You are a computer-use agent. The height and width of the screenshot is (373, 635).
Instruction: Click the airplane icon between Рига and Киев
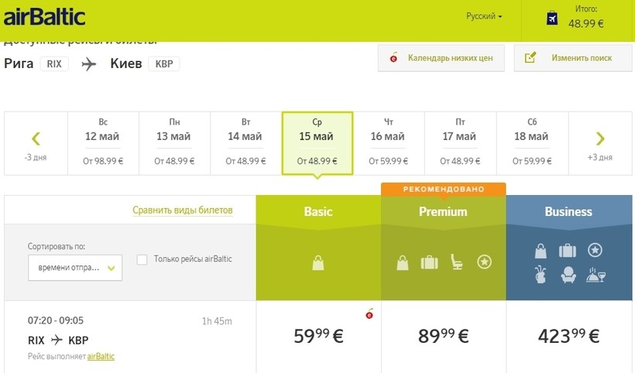(89, 63)
